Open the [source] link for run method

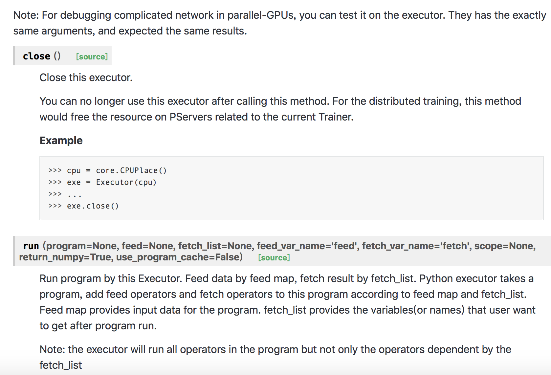(x=274, y=257)
